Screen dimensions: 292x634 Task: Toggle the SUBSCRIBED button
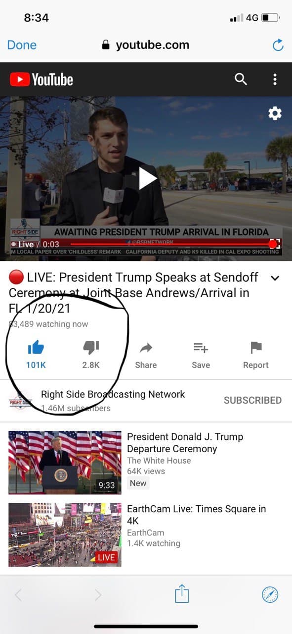[x=252, y=400]
